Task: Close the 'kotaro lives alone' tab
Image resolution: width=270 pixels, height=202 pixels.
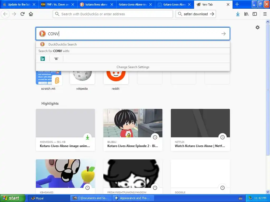Action: [x=112, y=4]
